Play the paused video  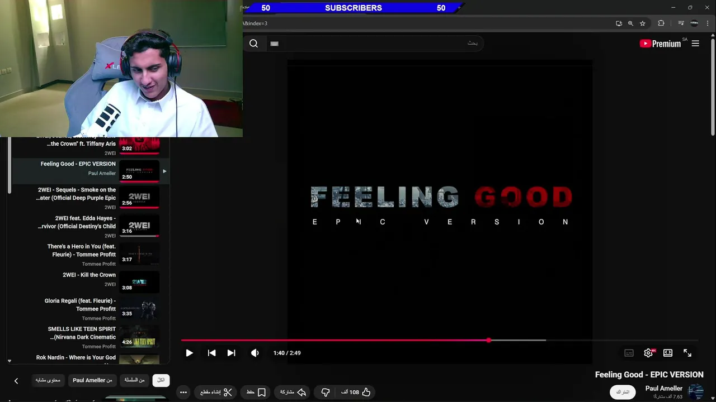(189, 353)
